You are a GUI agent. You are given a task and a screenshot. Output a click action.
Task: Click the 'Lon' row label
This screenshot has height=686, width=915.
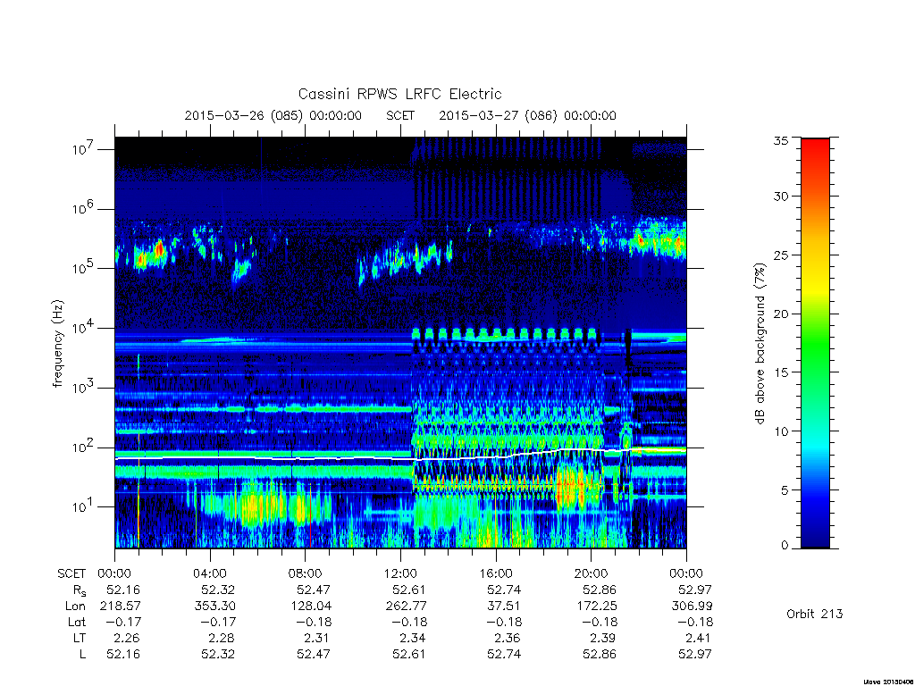75,607
